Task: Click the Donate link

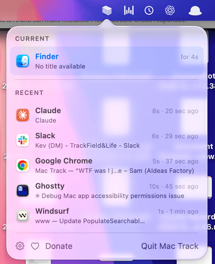Action: coord(59,246)
